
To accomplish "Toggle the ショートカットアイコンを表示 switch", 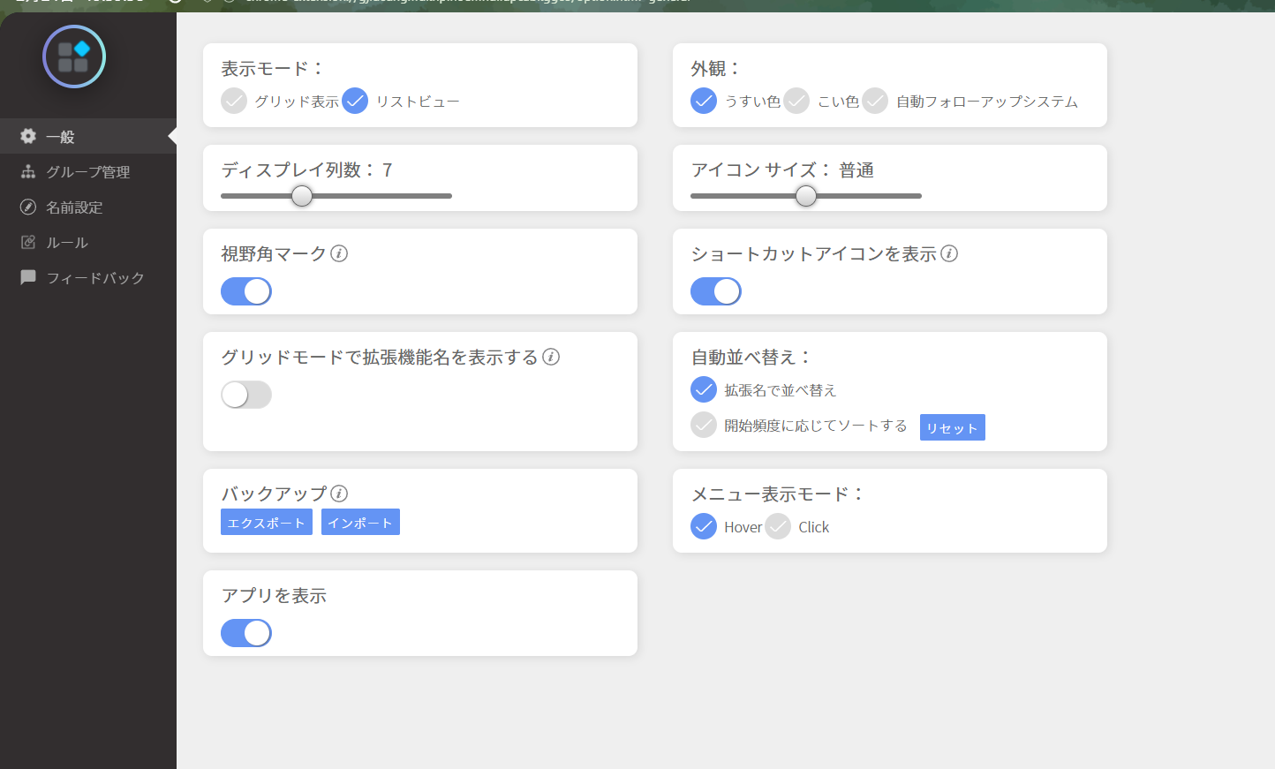I will click(x=716, y=291).
